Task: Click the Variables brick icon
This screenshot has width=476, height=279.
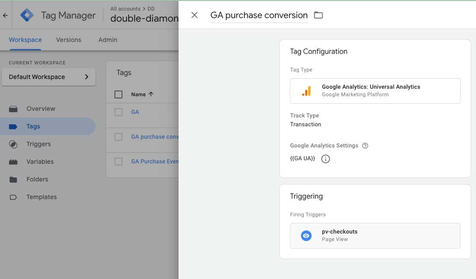Action: (x=13, y=162)
